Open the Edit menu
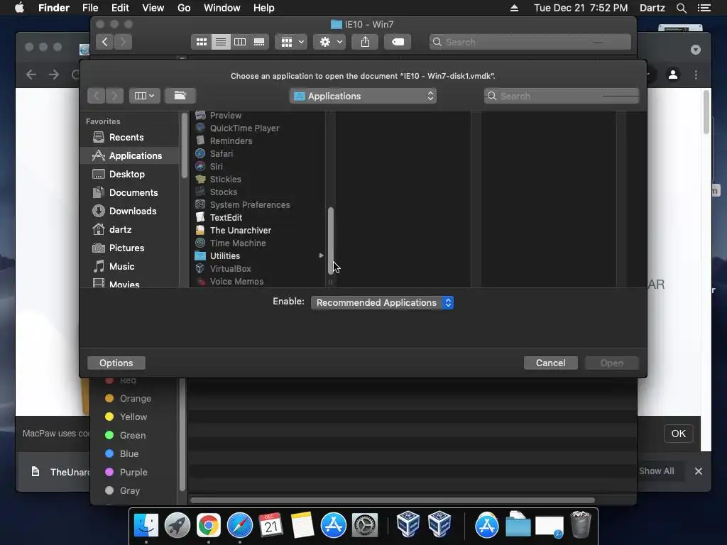 coord(120,8)
